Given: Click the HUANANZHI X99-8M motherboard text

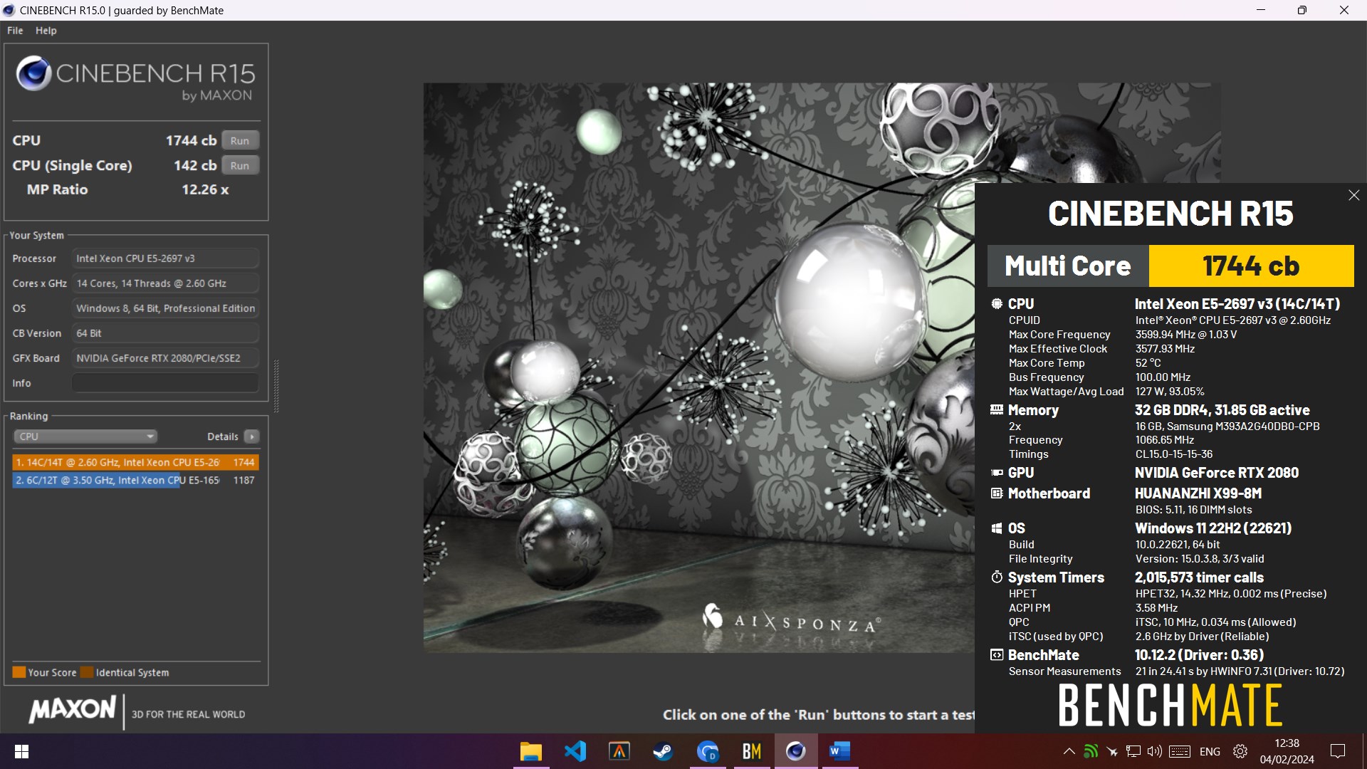Looking at the screenshot, I should 1198,493.
